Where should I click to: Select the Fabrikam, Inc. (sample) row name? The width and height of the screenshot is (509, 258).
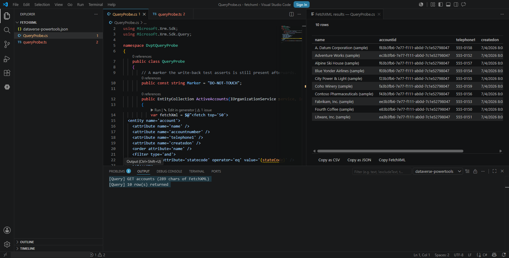334,101
